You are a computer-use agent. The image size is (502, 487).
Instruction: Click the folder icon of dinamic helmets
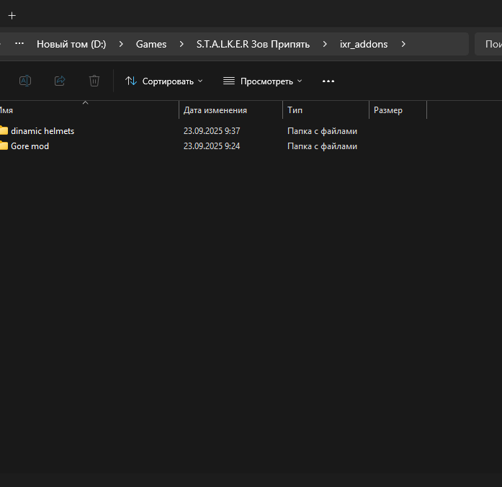[x=4, y=131]
